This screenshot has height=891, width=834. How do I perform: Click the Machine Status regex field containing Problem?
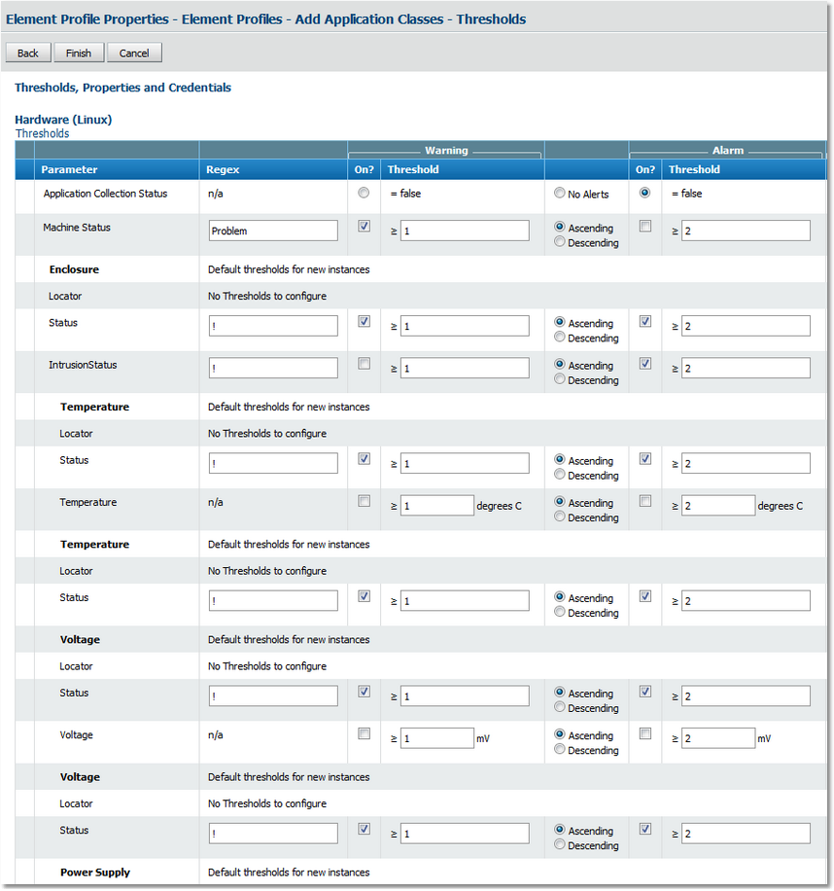point(272,231)
